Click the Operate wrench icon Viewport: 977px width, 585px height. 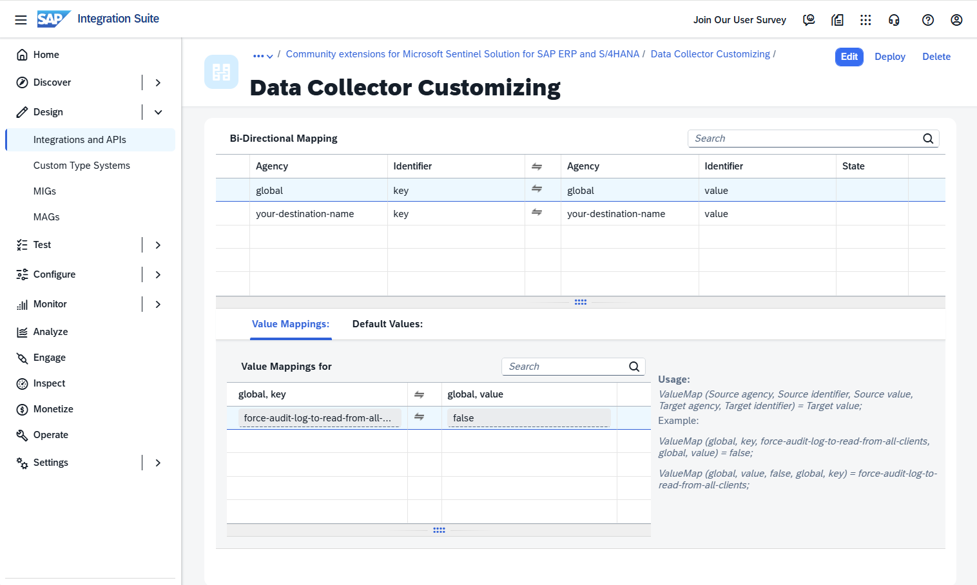coord(22,435)
